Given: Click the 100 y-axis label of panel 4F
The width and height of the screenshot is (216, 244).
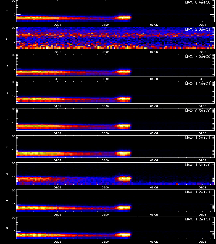Looking at the screenshot, I should point(13,82).
